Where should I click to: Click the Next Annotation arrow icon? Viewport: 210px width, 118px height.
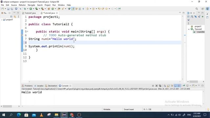point(88,9)
